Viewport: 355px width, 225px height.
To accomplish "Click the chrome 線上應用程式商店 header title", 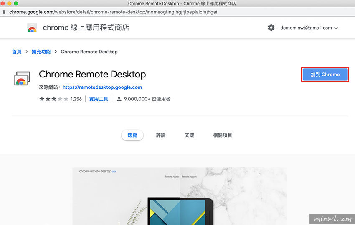I will pos(86,27).
